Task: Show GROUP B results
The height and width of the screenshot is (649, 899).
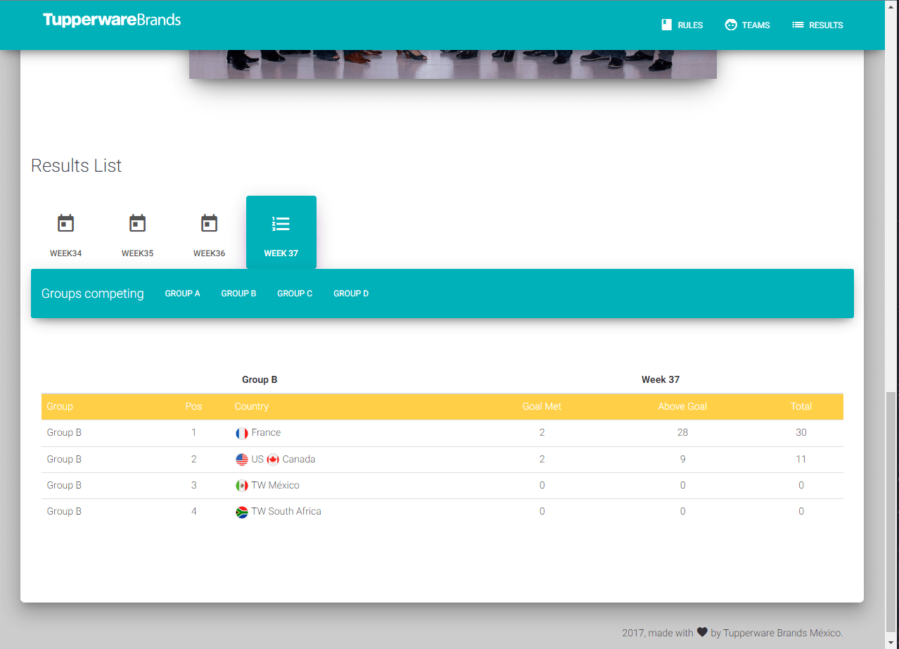Action: 238,294
